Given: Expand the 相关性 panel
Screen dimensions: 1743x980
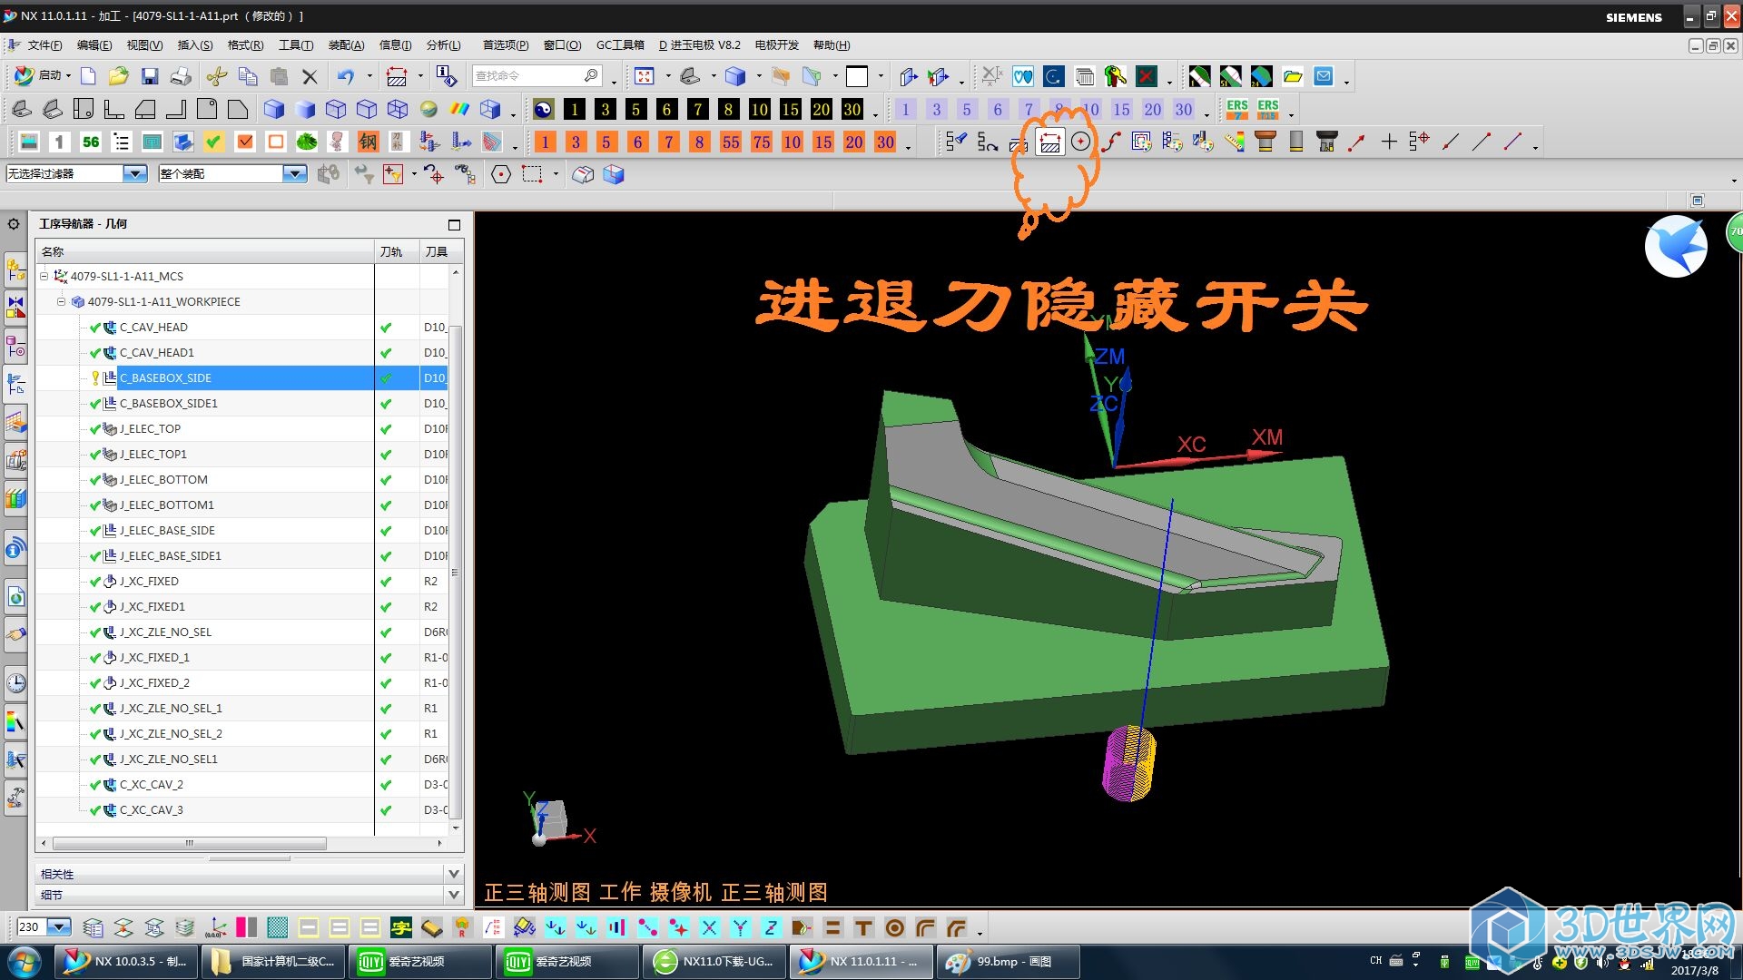Looking at the screenshot, I should [453, 874].
